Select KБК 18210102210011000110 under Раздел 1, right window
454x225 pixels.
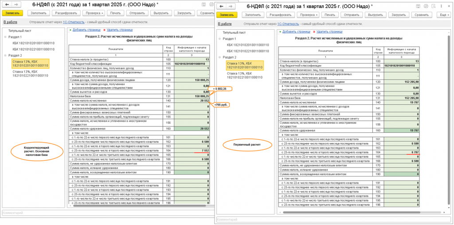tap(245, 51)
